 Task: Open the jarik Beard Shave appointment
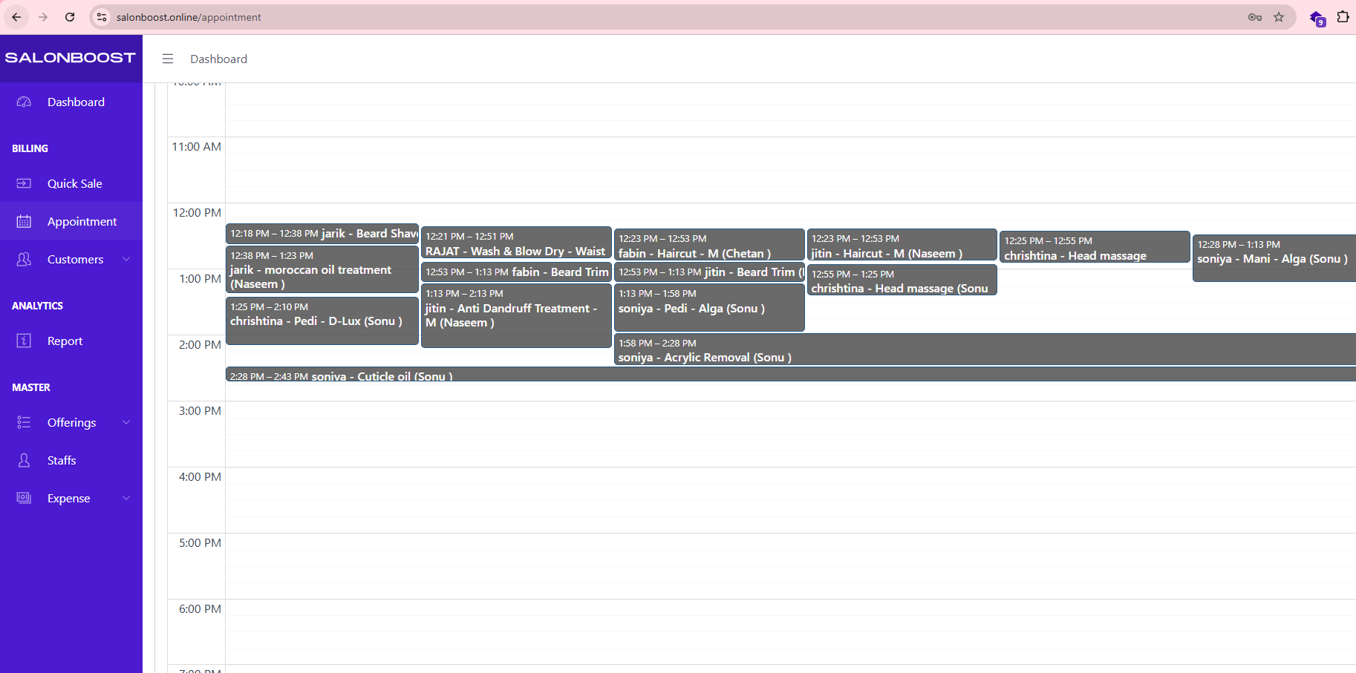(x=322, y=233)
